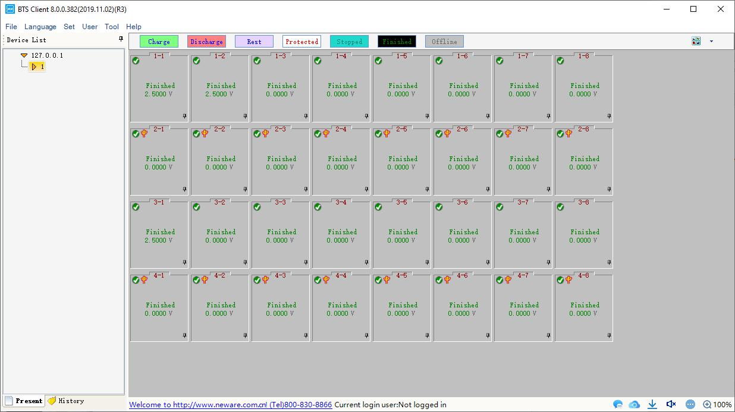This screenshot has height=412, width=735.
Task: Click the orange icon on channel 2-8
Action: 568,134
